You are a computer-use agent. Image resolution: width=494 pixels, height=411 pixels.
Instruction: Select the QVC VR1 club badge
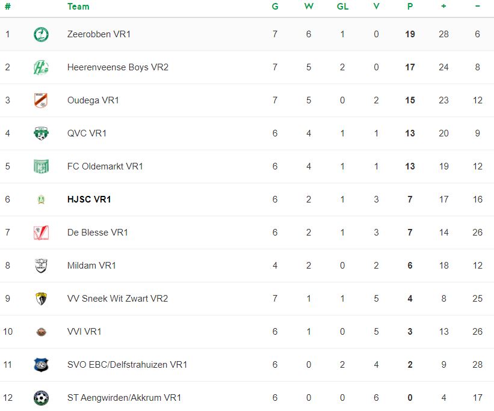click(x=41, y=133)
